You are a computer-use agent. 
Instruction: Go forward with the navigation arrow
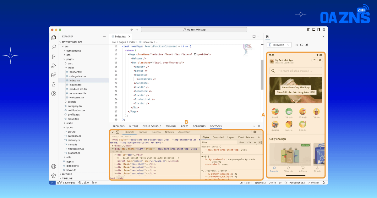click(137, 30)
